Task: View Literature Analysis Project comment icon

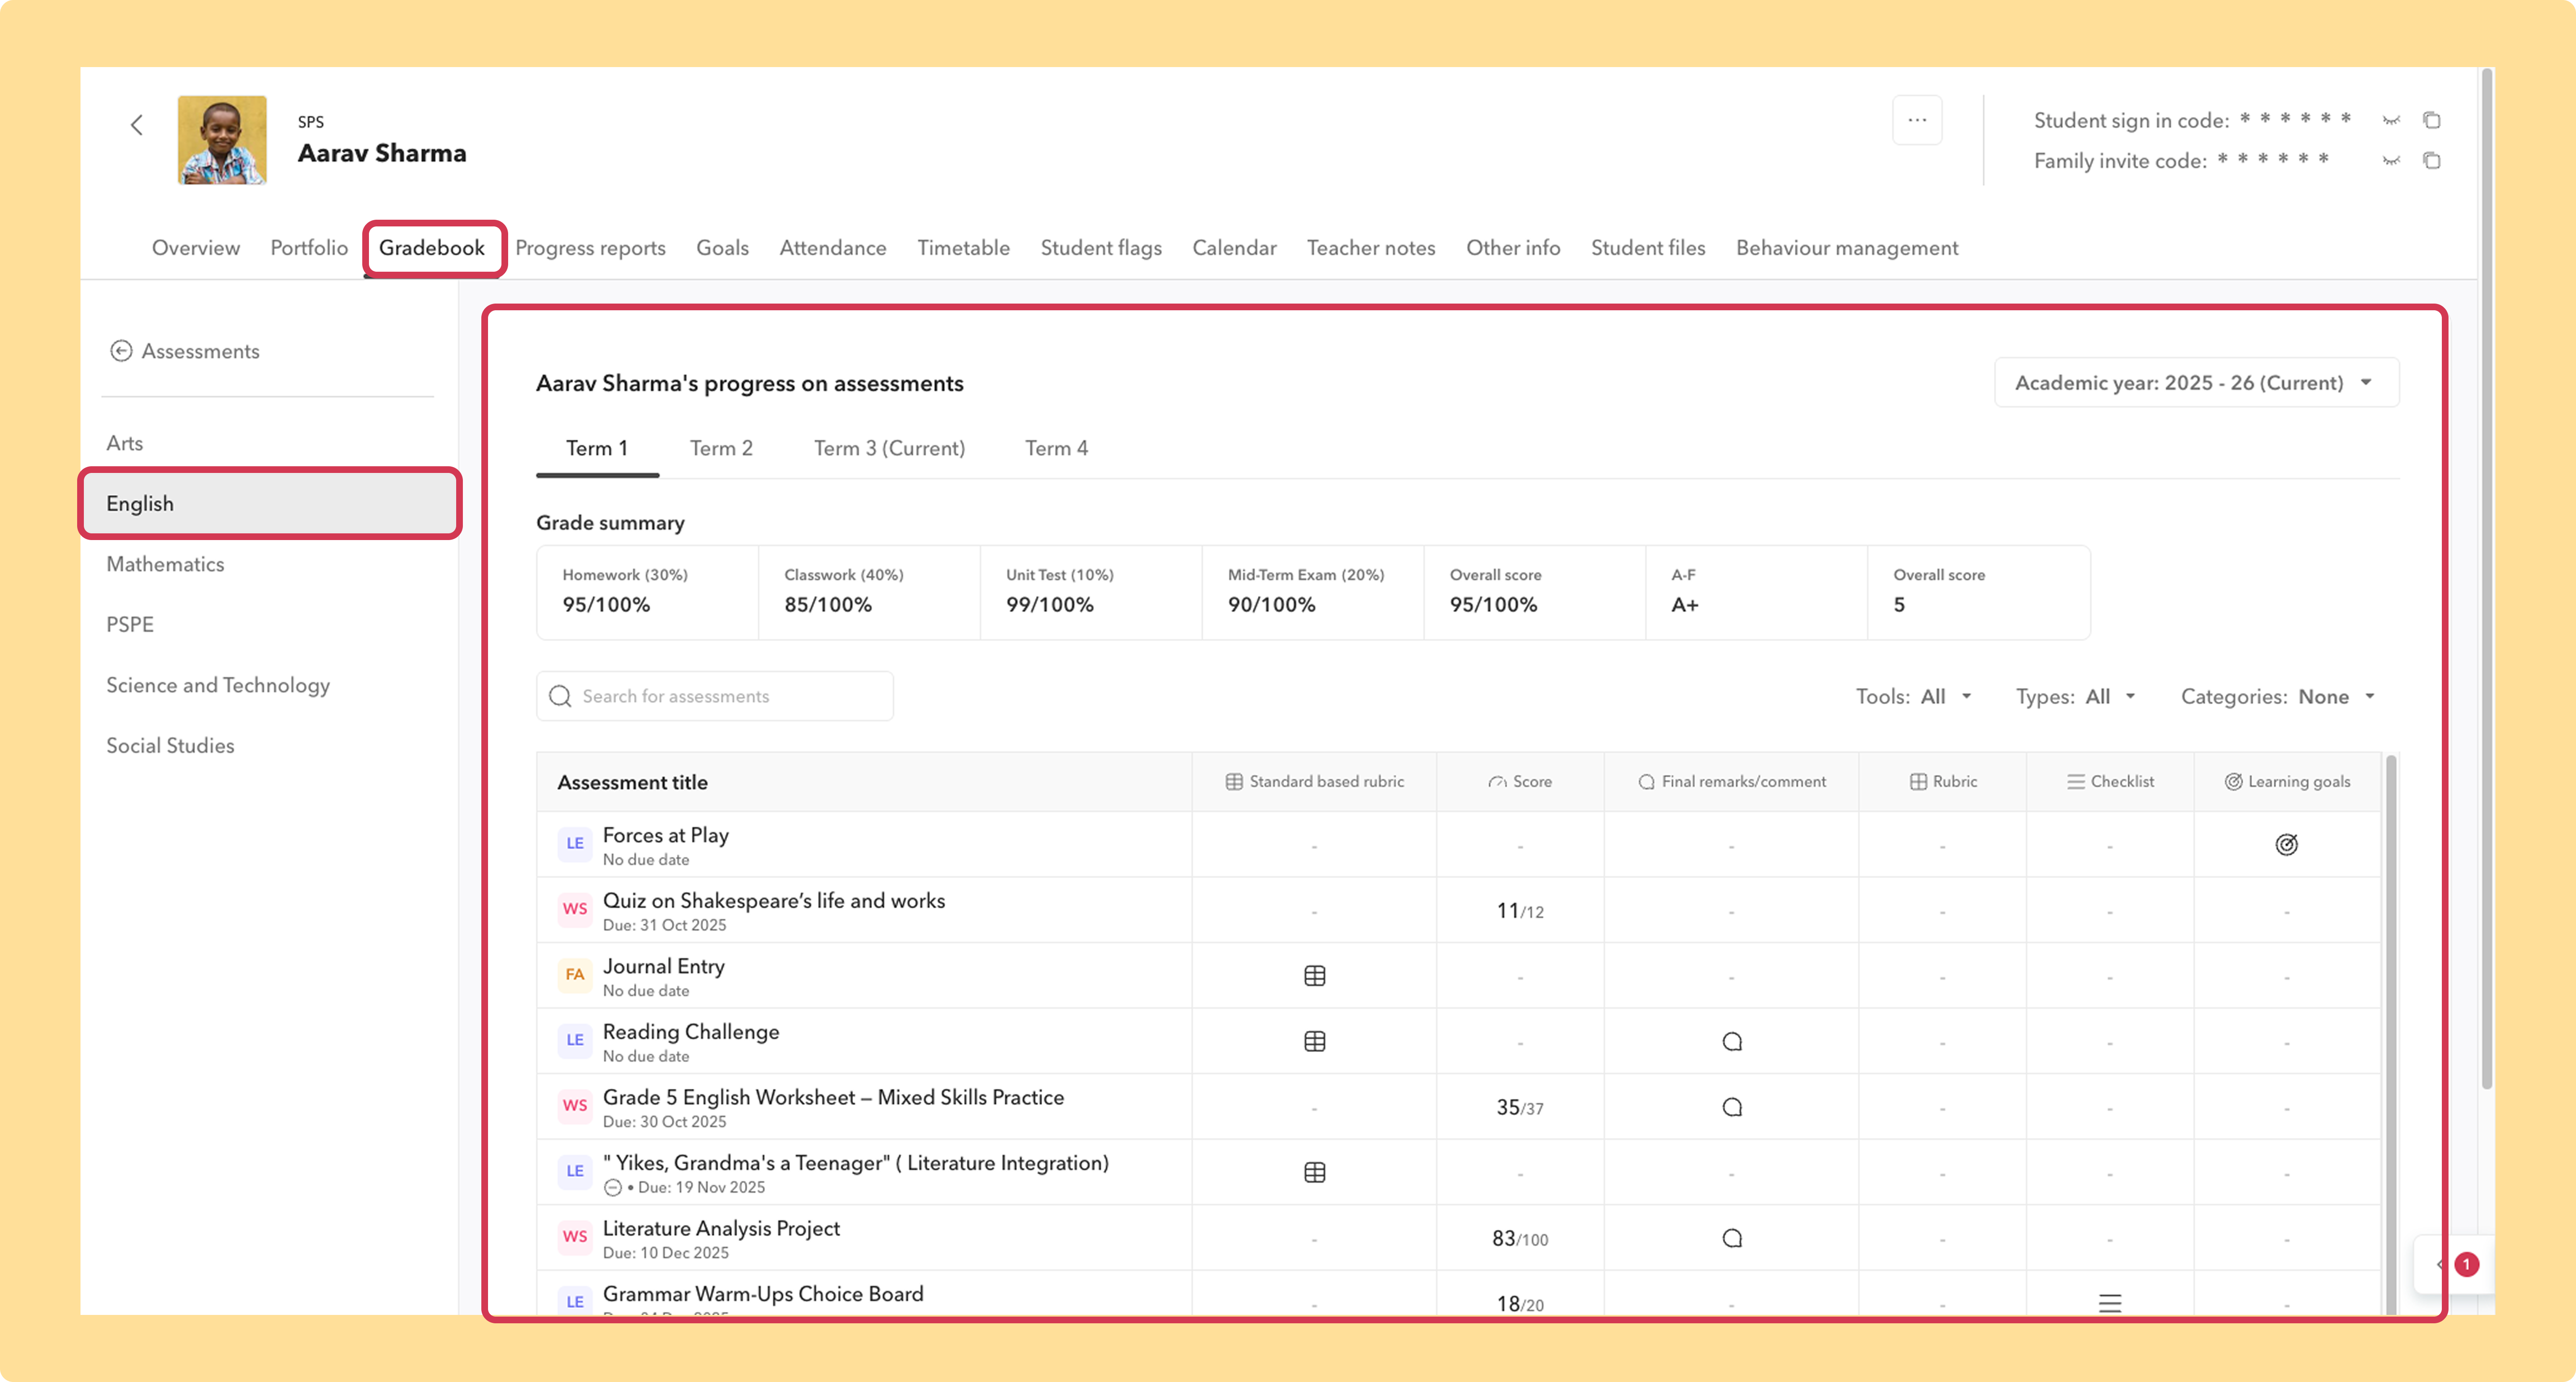Action: [x=1732, y=1238]
